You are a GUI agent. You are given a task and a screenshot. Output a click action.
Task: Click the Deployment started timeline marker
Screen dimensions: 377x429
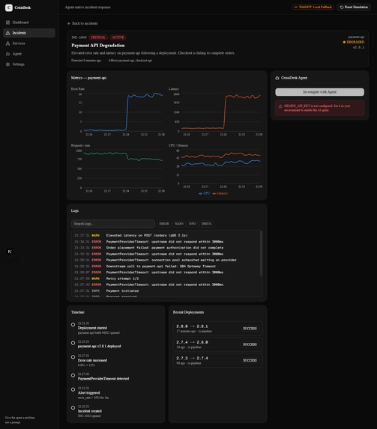pyautogui.click(x=73, y=325)
